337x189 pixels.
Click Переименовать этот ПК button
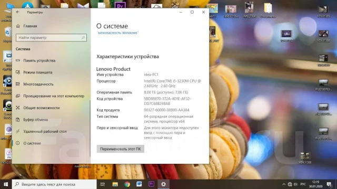click(x=121, y=149)
